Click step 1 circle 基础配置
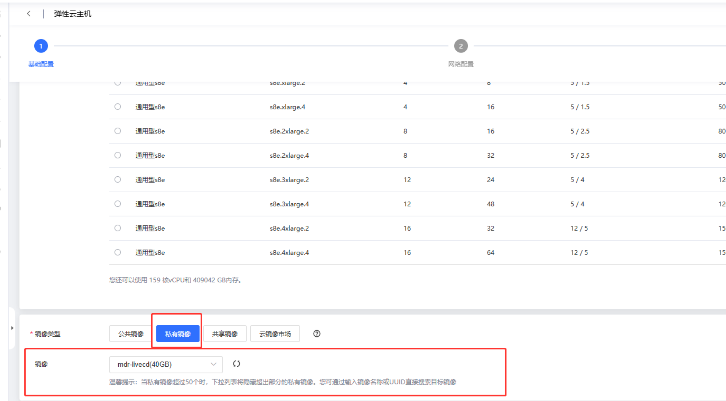Image resolution: width=726 pixels, height=401 pixels. pos(41,46)
